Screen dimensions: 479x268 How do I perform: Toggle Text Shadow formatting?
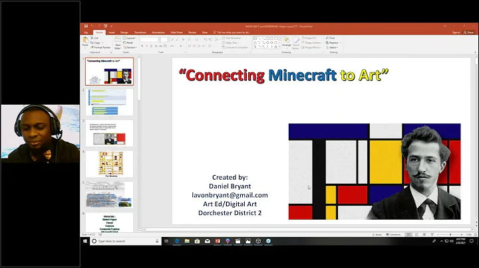(156, 46)
